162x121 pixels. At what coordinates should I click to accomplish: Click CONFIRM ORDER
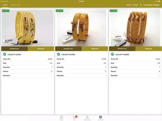point(151,5)
